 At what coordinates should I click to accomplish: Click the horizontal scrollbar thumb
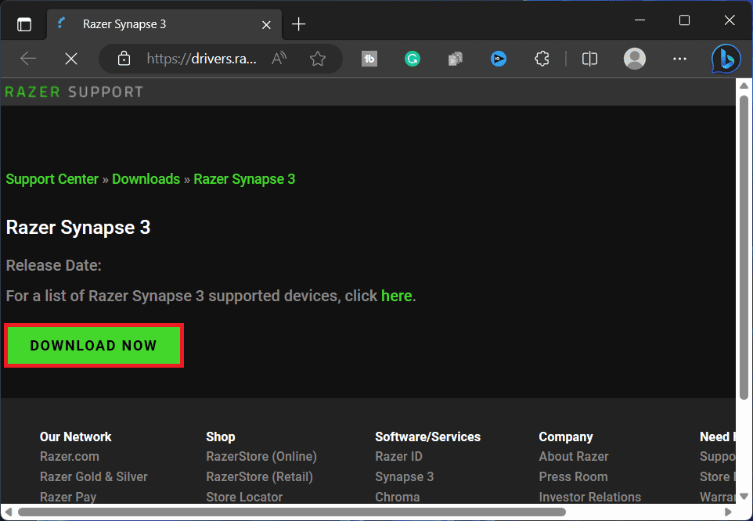click(x=292, y=512)
